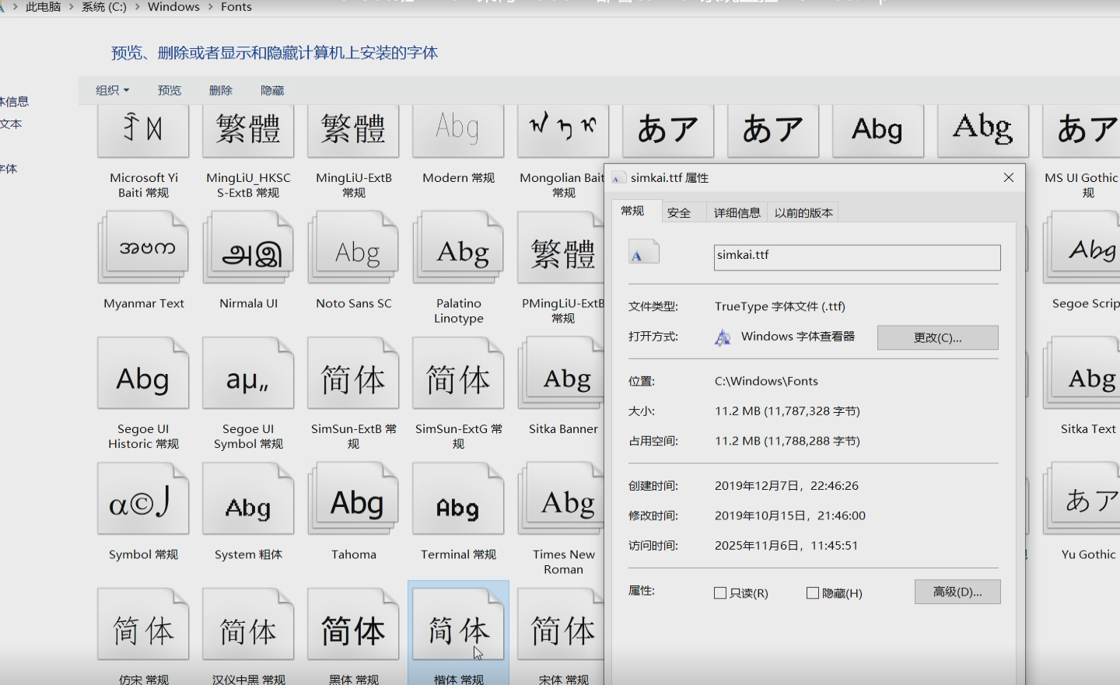The height and width of the screenshot is (685, 1120).
Task: Click 删除 in the fonts toolbar
Action: pos(221,90)
